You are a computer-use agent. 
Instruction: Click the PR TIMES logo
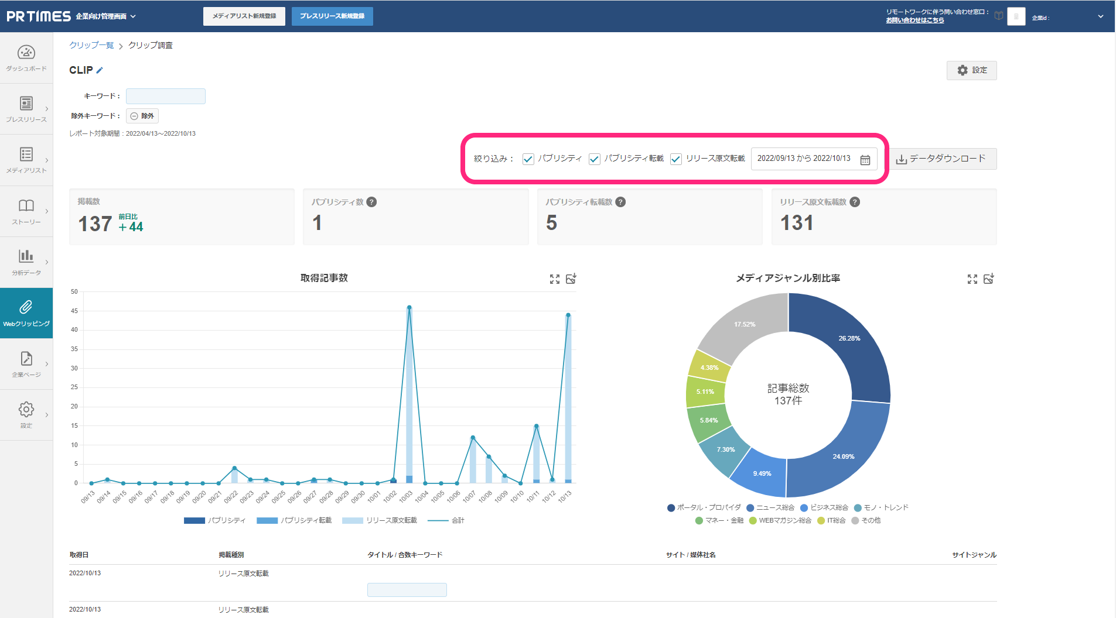click(39, 16)
